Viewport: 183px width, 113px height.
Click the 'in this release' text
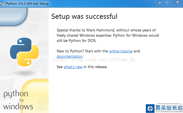coord(95,67)
